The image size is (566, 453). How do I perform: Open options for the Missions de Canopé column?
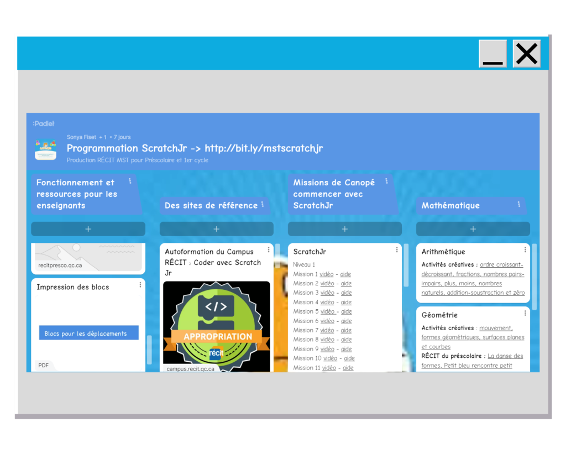386,181
